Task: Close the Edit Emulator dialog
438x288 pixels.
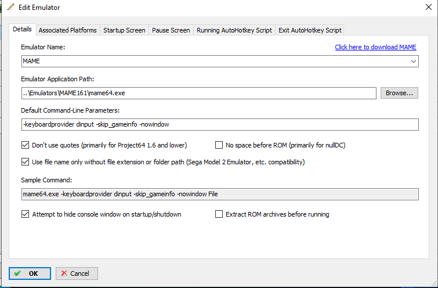Action: (429, 7)
